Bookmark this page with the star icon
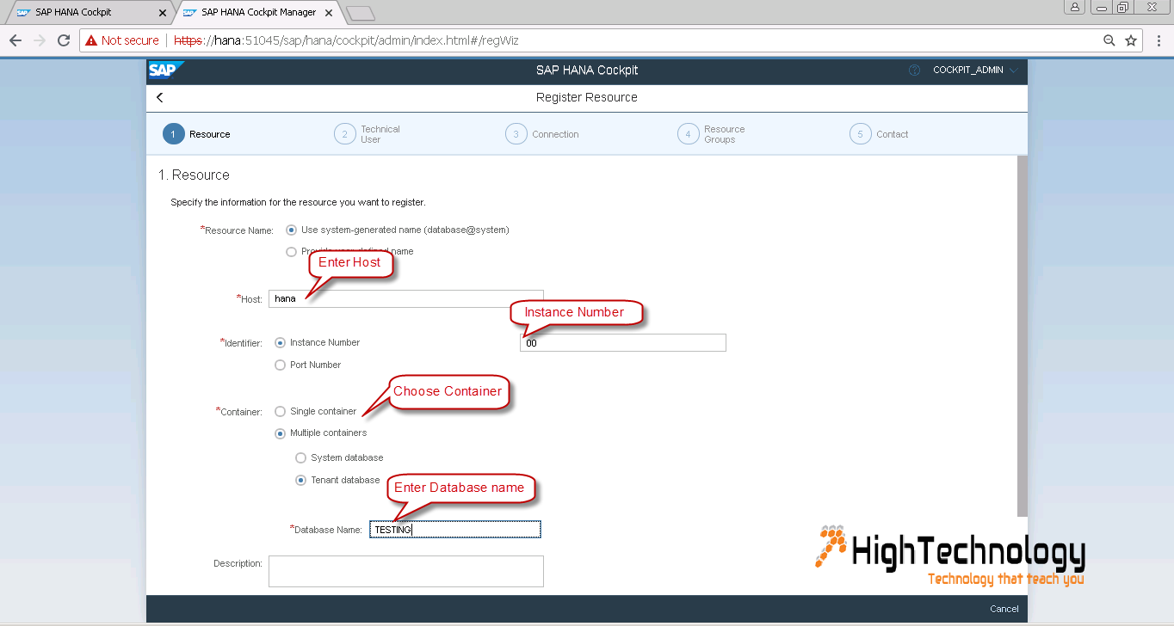This screenshot has width=1174, height=626. pyautogui.click(x=1131, y=40)
